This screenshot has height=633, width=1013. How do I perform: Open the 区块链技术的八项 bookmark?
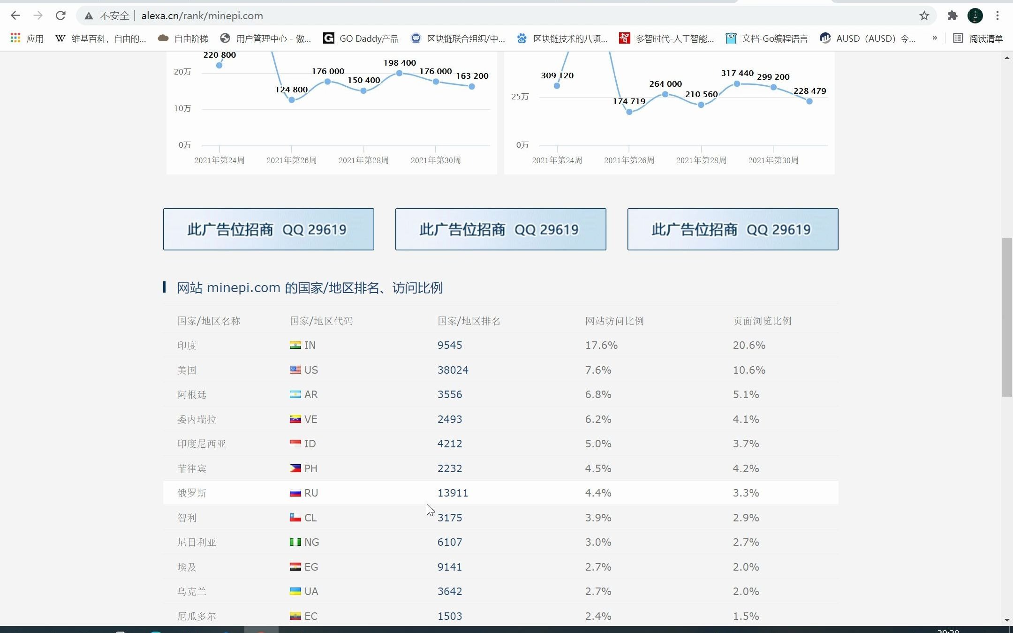point(562,38)
